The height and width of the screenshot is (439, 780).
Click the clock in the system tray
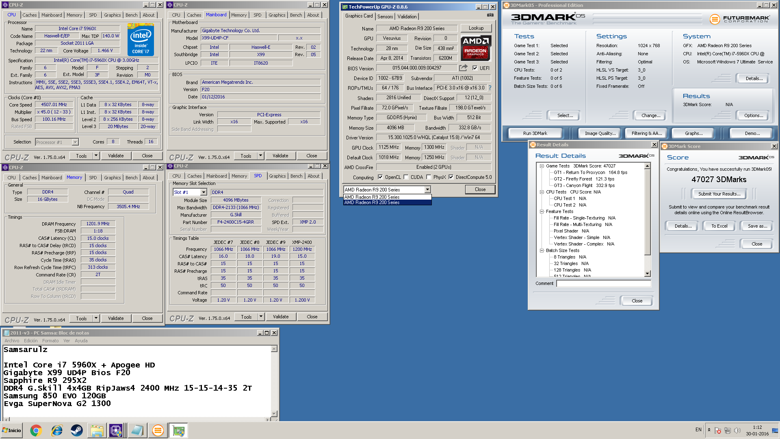click(x=757, y=430)
